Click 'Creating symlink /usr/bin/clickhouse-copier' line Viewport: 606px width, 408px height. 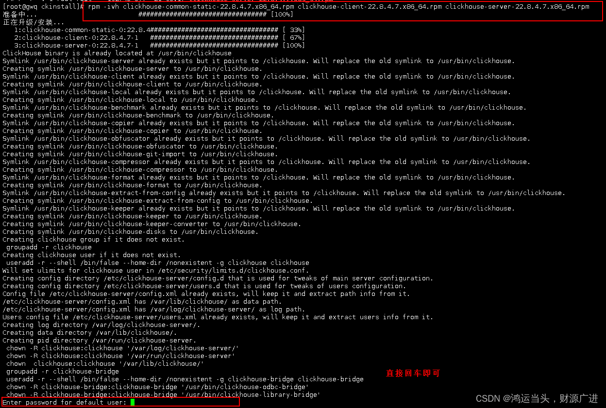click(133, 131)
